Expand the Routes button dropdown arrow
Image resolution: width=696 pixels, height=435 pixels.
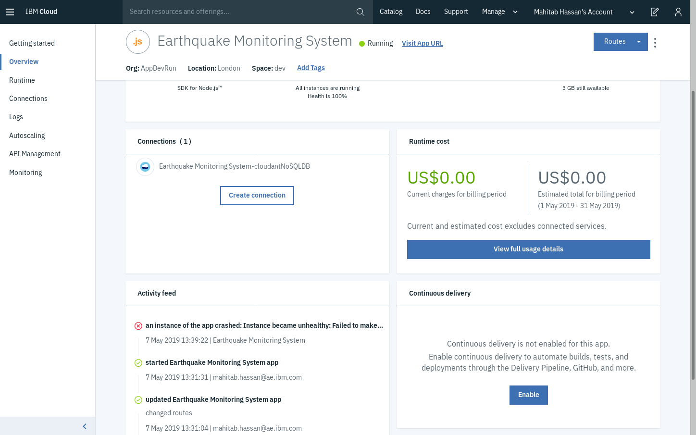coord(639,42)
